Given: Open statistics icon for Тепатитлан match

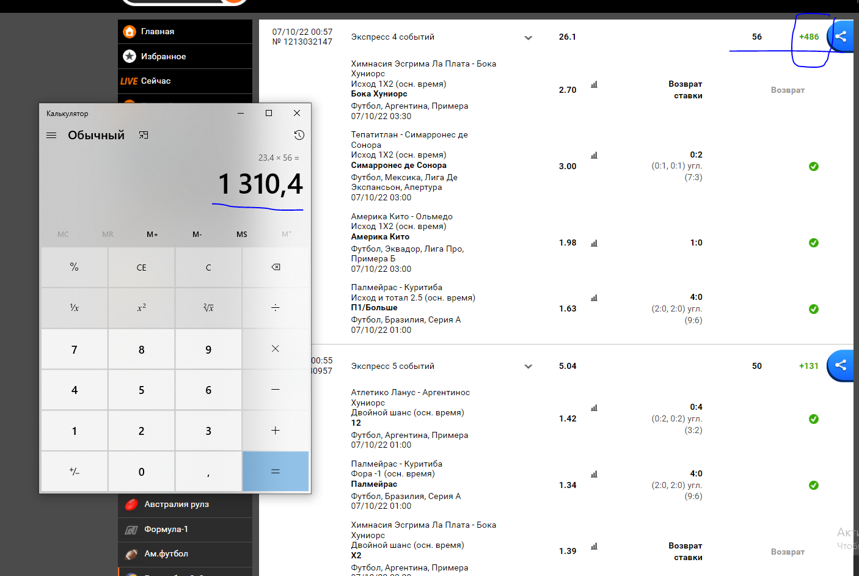Looking at the screenshot, I should click(x=594, y=156).
